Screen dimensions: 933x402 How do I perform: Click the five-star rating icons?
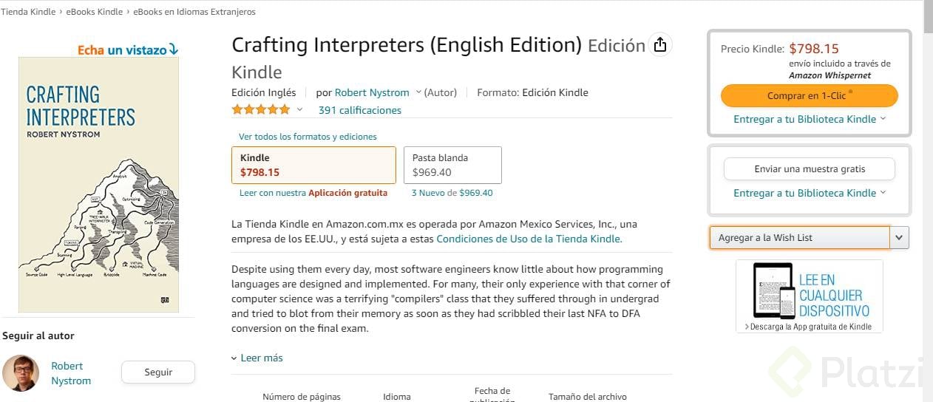pyautogui.click(x=261, y=110)
